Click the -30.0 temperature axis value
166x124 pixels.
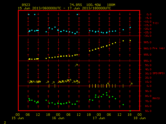click(x=147, y=36)
